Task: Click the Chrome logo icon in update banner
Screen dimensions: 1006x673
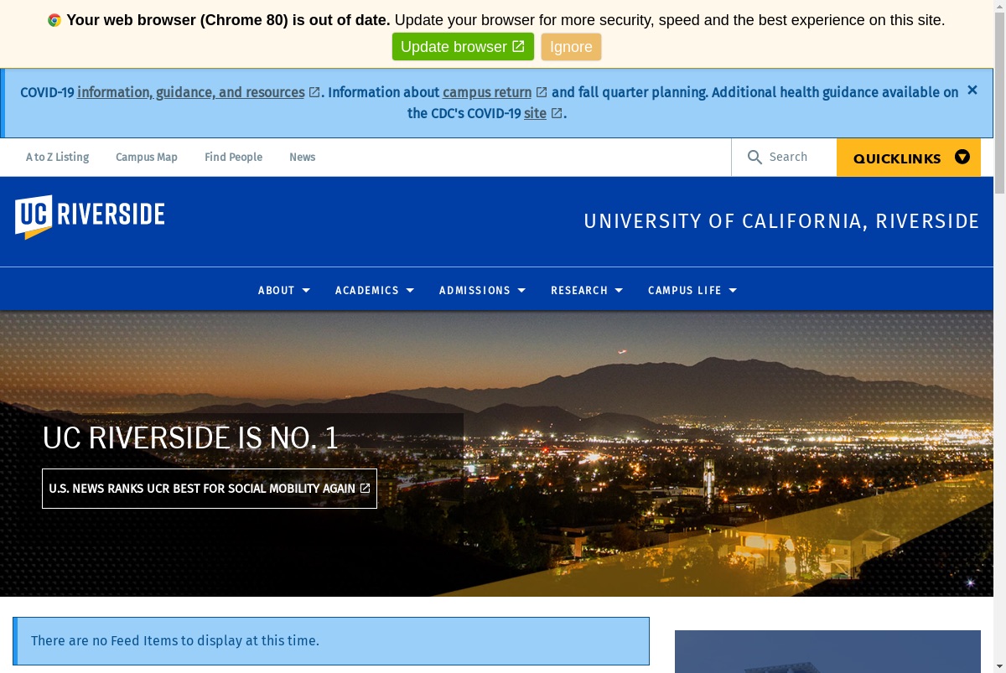Action: (54, 20)
